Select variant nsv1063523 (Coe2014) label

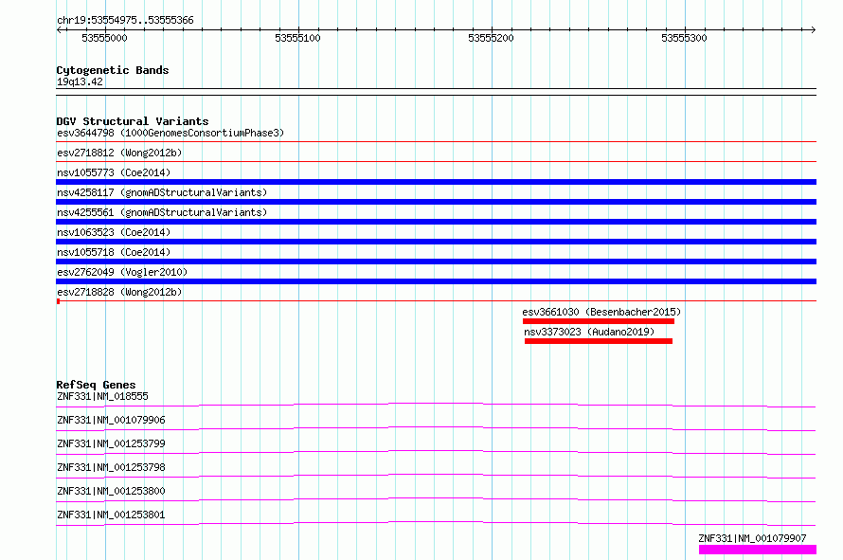click(114, 232)
